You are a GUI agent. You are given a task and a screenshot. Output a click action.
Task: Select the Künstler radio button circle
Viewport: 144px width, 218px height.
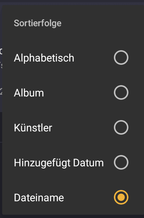point(121,127)
